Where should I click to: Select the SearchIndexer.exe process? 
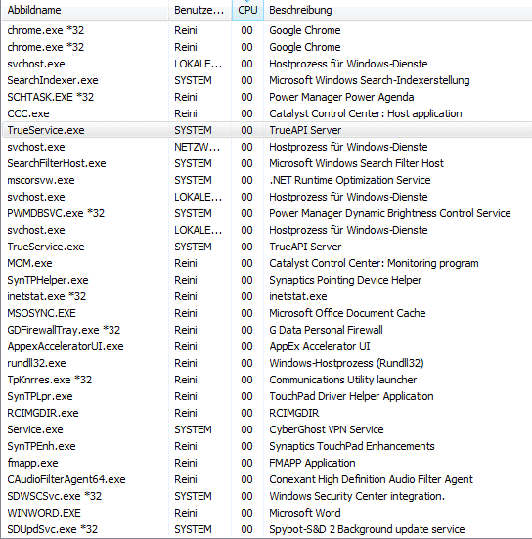click(x=53, y=80)
